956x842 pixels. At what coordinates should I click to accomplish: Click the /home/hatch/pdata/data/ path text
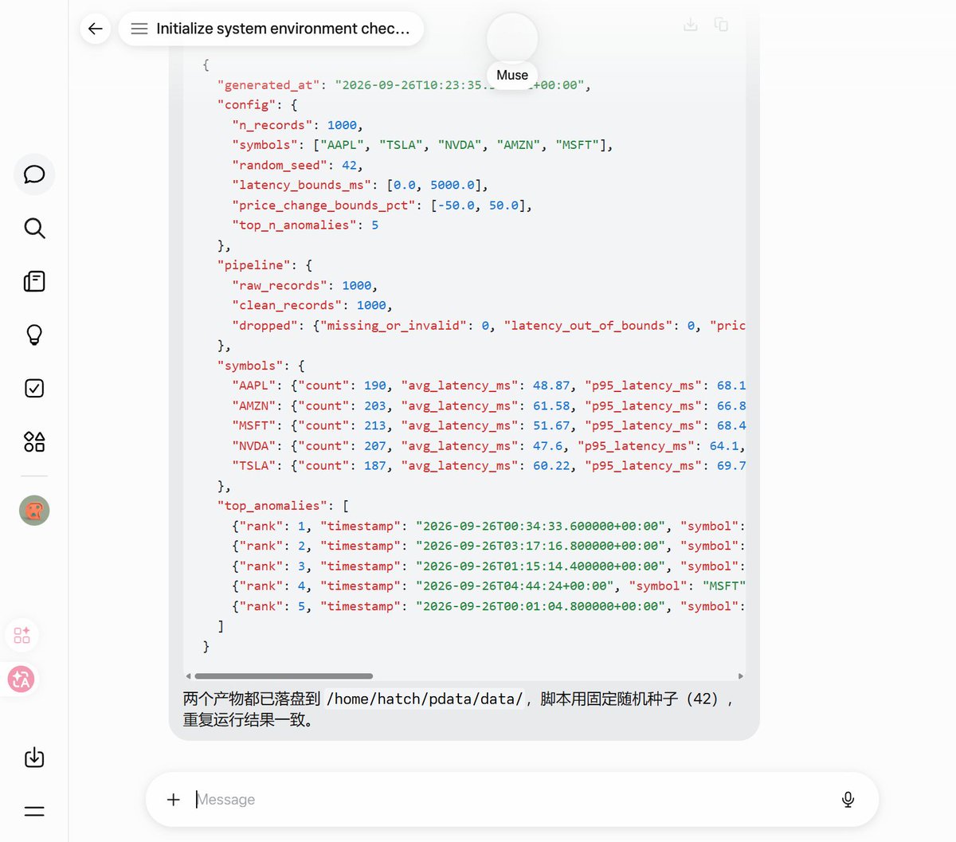point(425,699)
